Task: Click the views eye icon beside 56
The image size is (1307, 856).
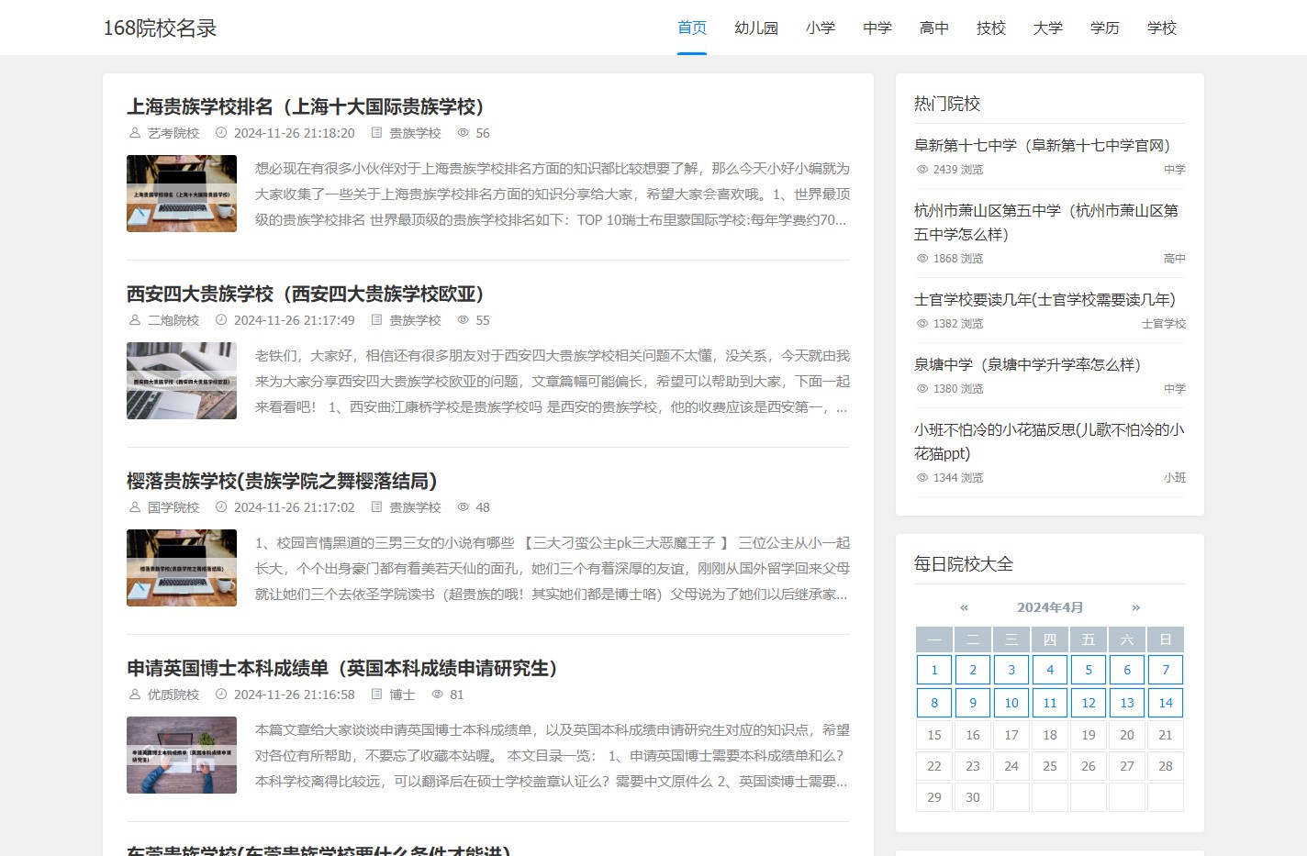Action: (464, 133)
